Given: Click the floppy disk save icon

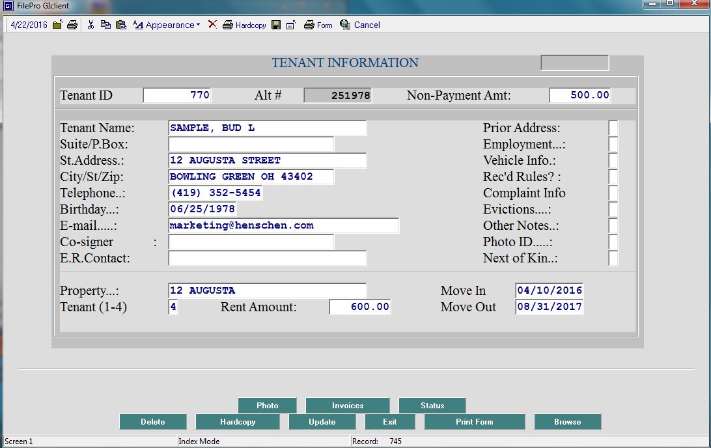Looking at the screenshot, I should point(276,25).
